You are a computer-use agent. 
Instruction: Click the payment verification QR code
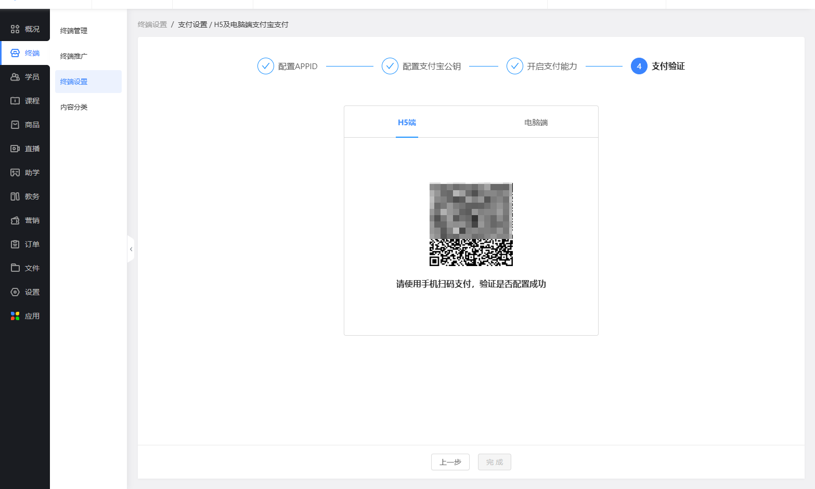(x=471, y=224)
